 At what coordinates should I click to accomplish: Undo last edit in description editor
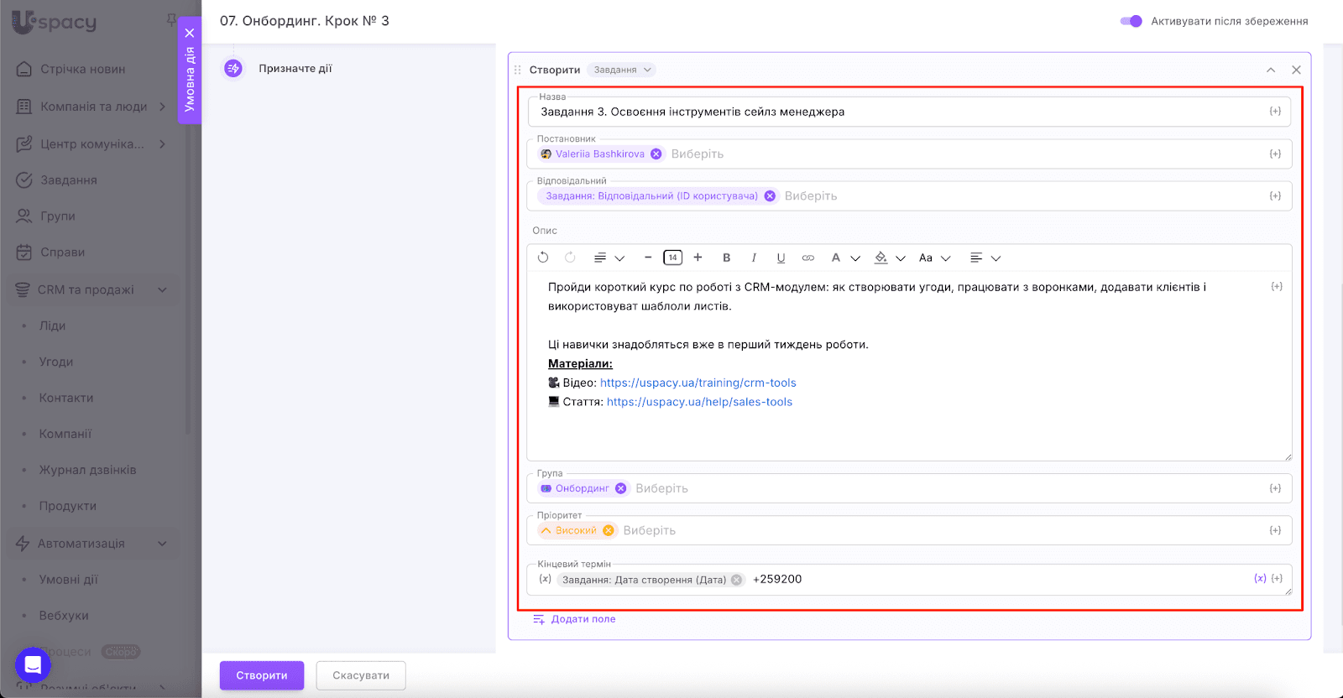pyautogui.click(x=543, y=258)
